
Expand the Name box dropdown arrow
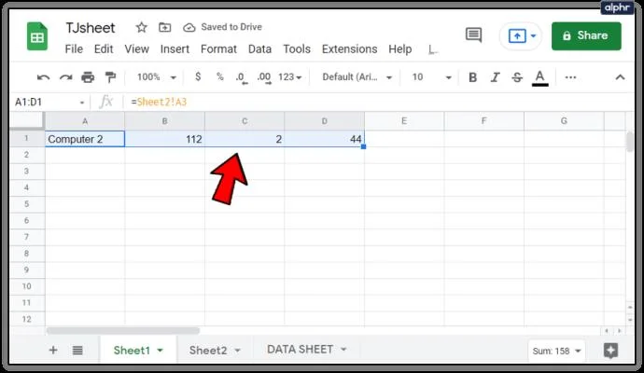pyautogui.click(x=82, y=103)
